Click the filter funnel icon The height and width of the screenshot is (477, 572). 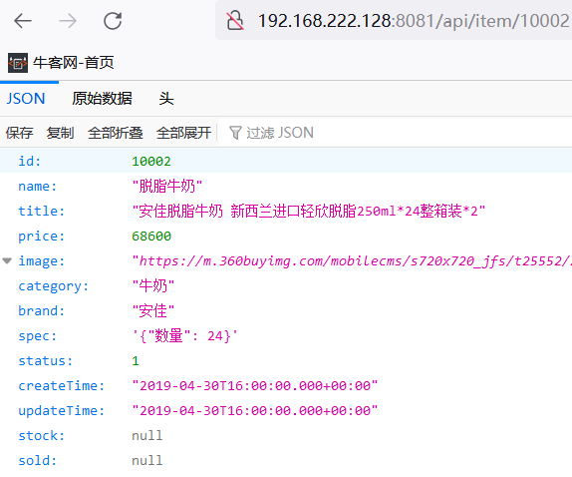[235, 133]
